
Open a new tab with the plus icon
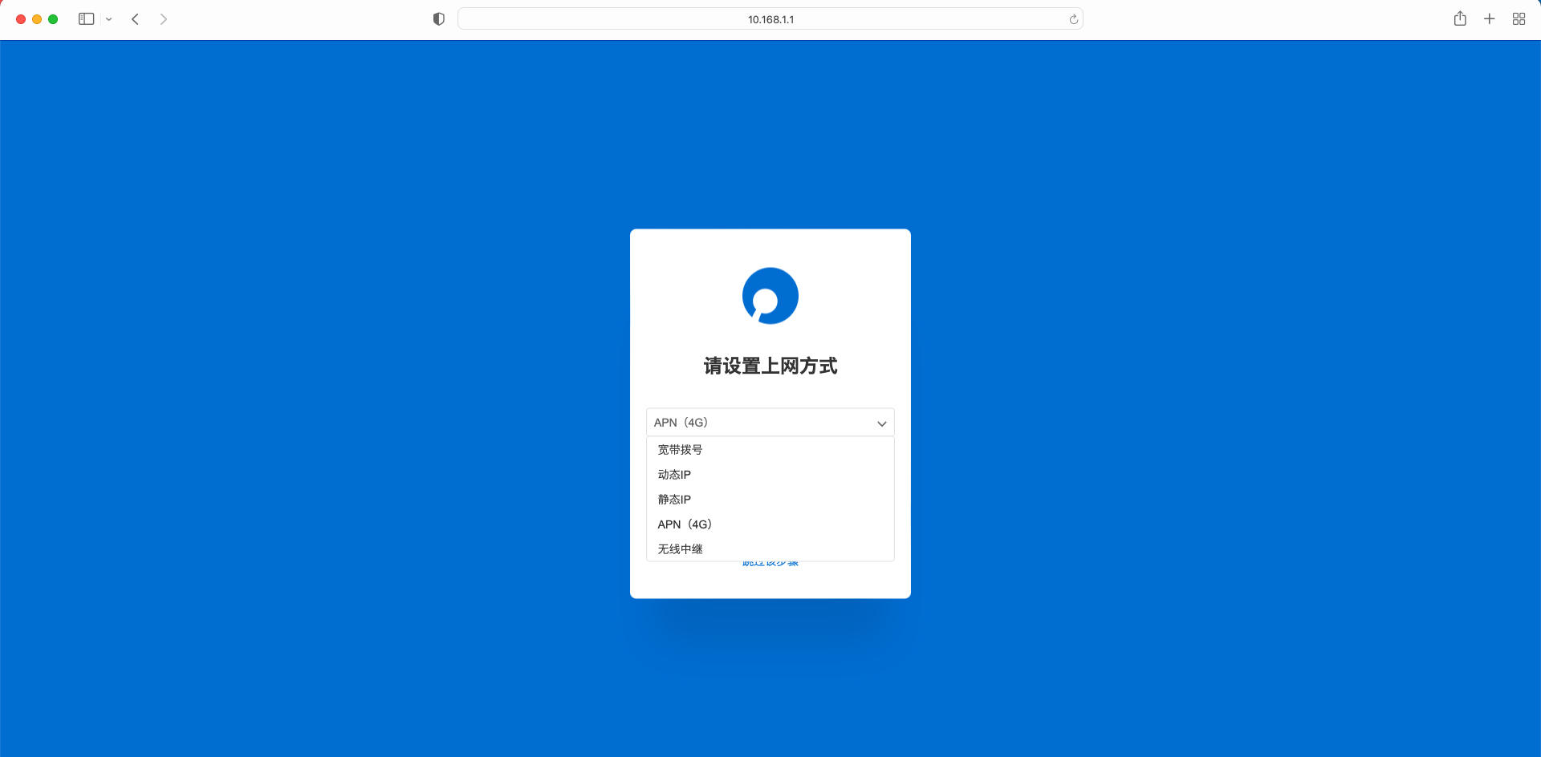pyautogui.click(x=1490, y=18)
